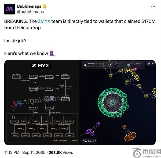Click the Bubblemaps display name
The height and width of the screenshot is (158, 161).
pyautogui.click(x=29, y=6)
